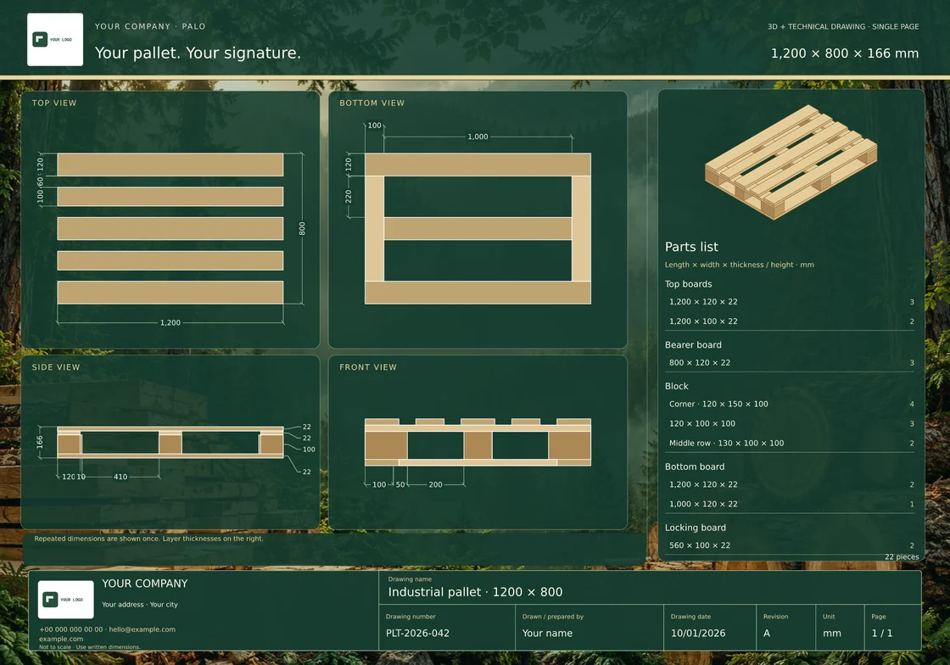Click the "200" dimension in the front view

tap(436, 484)
